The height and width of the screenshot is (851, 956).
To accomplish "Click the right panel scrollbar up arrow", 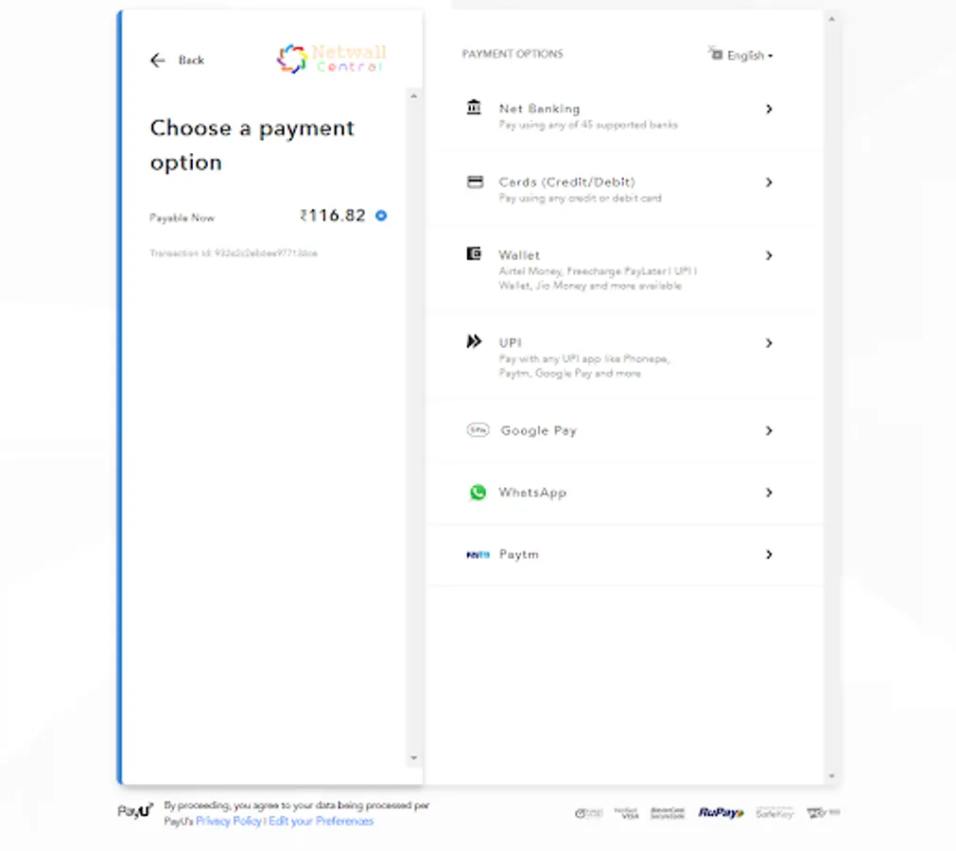I will (x=831, y=20).
